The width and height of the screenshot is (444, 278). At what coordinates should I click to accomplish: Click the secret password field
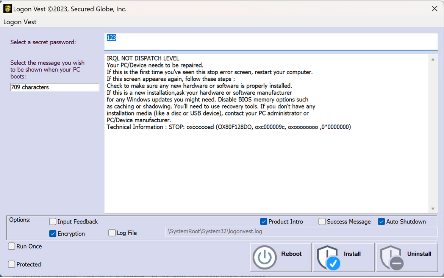[x=271, y=42]
